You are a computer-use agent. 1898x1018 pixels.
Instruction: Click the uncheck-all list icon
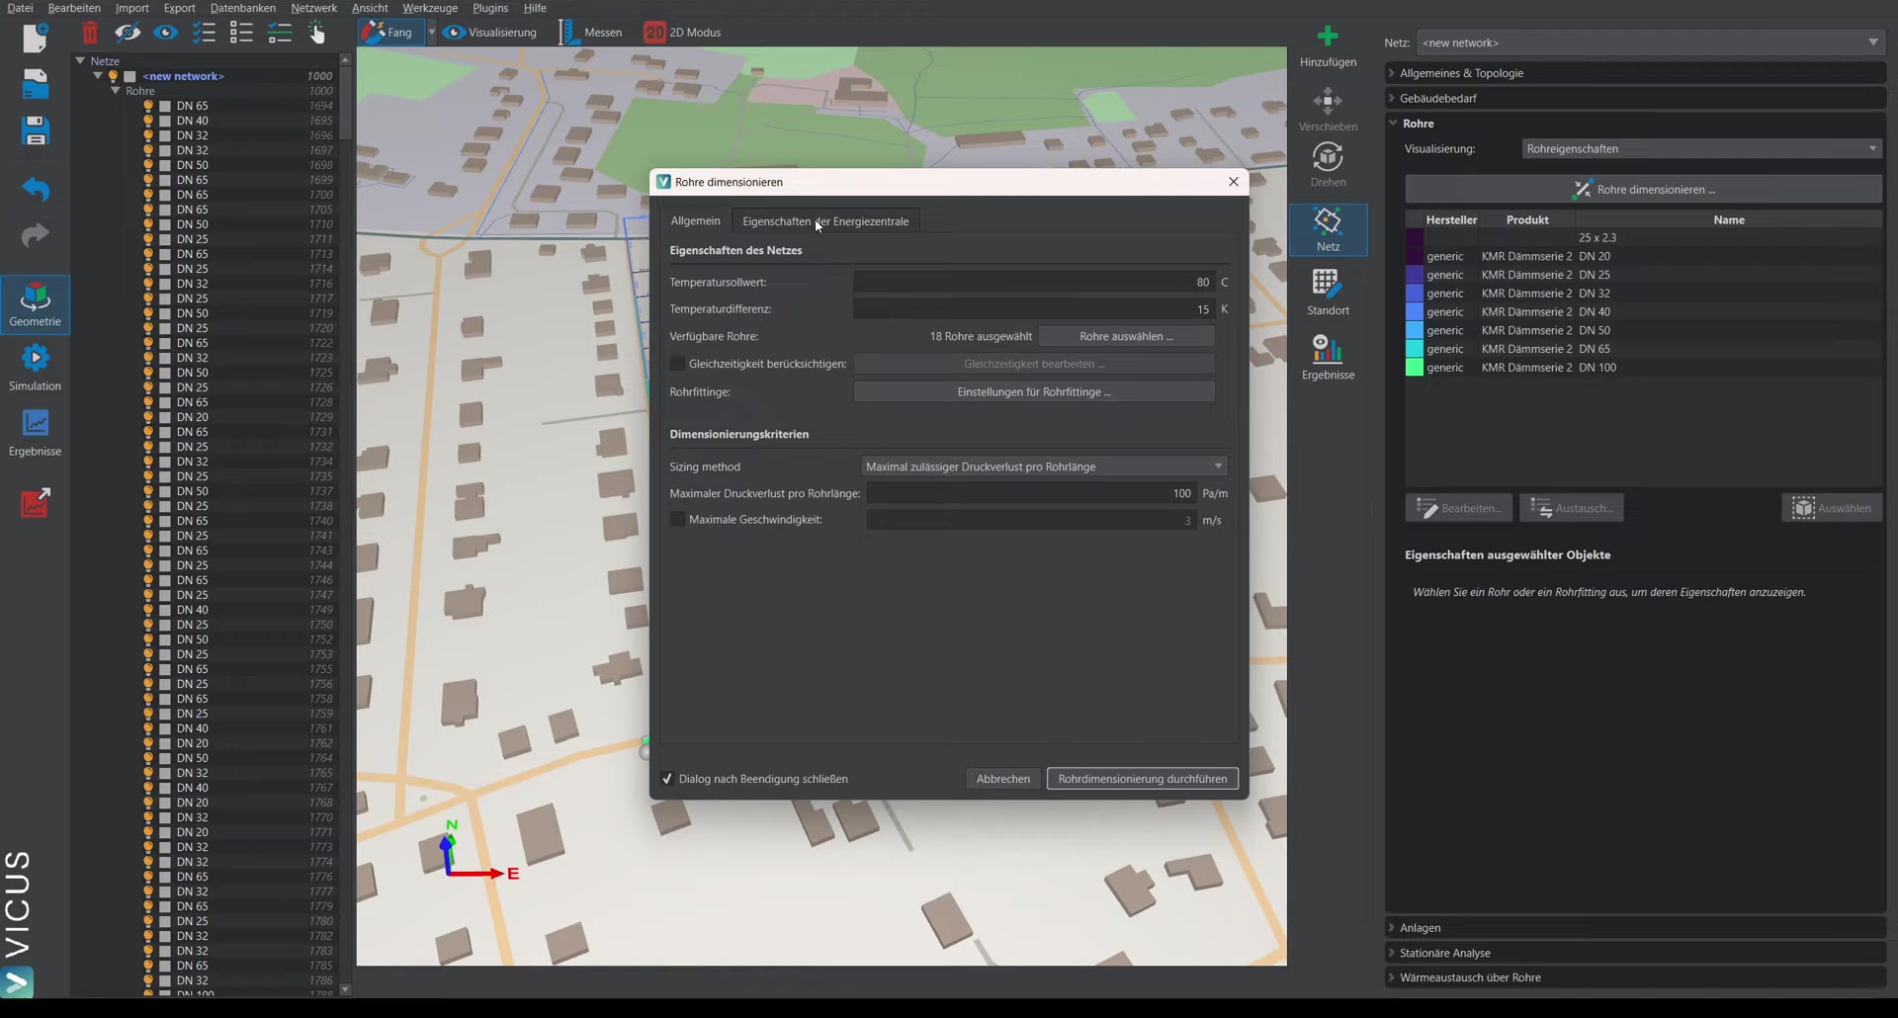241,33
